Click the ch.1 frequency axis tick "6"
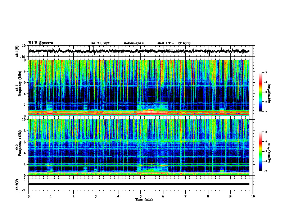This screenshot has width=285, height=220. (x=25, y=82)
